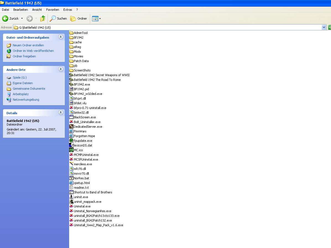This screenshot has height=248, width=331.
Task: Select uninst_mappack.exe icon
Action: coord(71,202)
